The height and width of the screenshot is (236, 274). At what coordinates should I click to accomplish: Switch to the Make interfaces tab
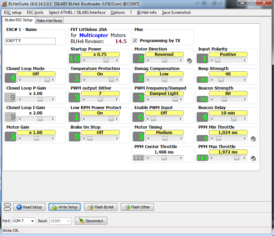click(49, 21)
